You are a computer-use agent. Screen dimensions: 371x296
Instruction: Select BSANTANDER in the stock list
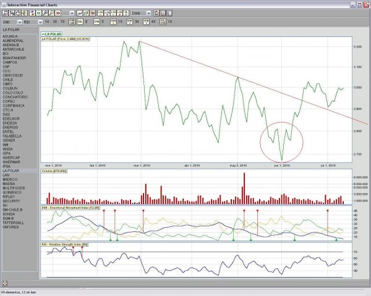[x=14, y=58]
